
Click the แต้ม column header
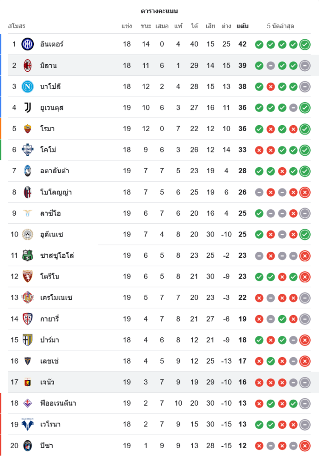click(242, 26)
